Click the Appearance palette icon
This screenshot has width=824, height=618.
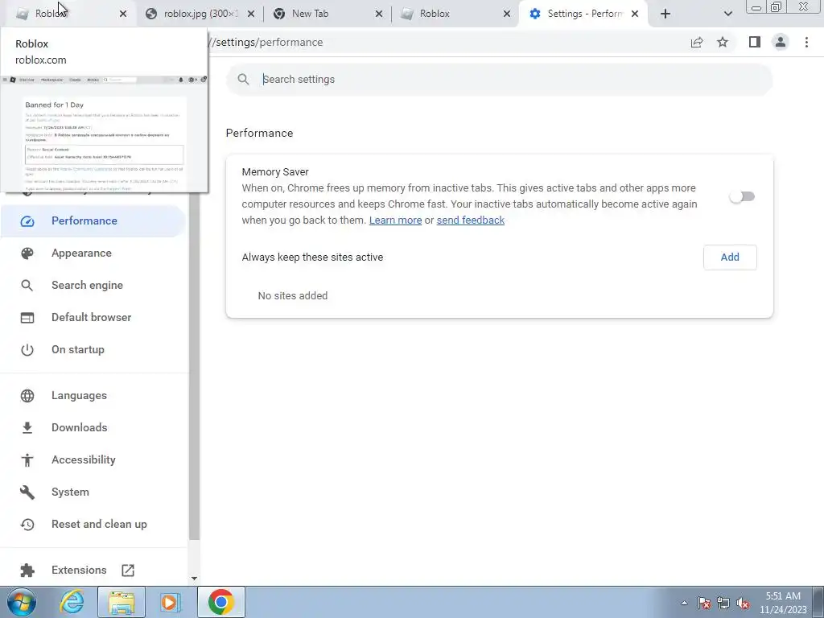tap(27, 253)
